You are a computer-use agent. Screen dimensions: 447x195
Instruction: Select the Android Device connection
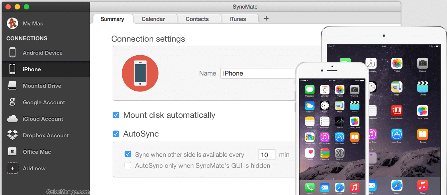[42, 53]
